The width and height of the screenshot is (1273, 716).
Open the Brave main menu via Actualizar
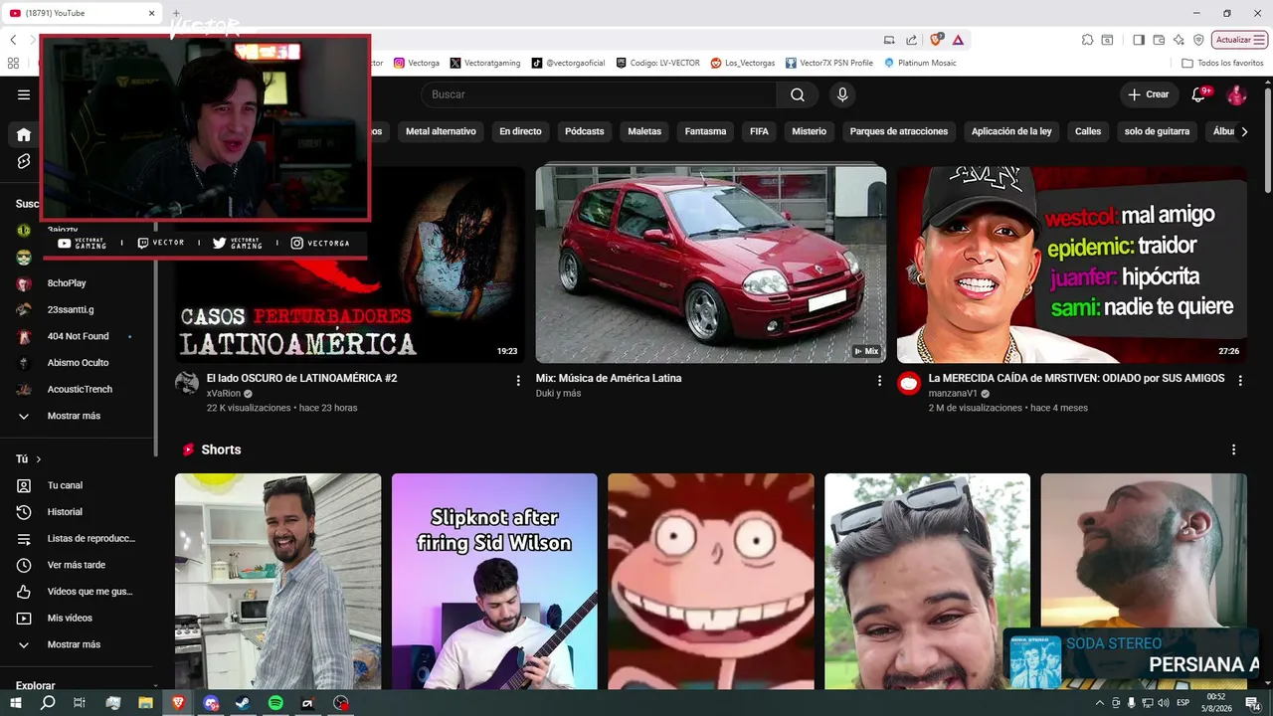click(x=1239, y=40)
